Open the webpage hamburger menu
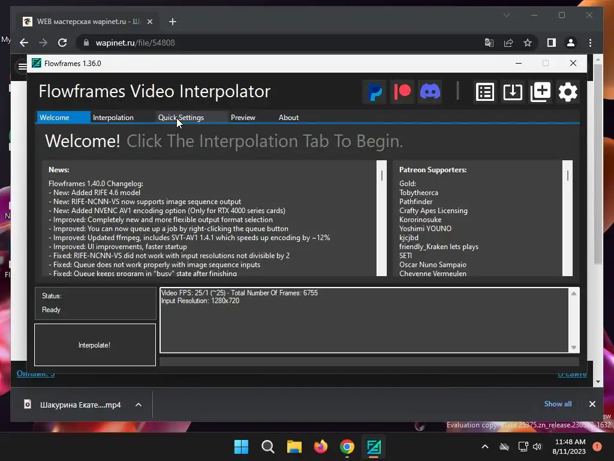The width and height of the screenshot is (614, 461). 22,67
